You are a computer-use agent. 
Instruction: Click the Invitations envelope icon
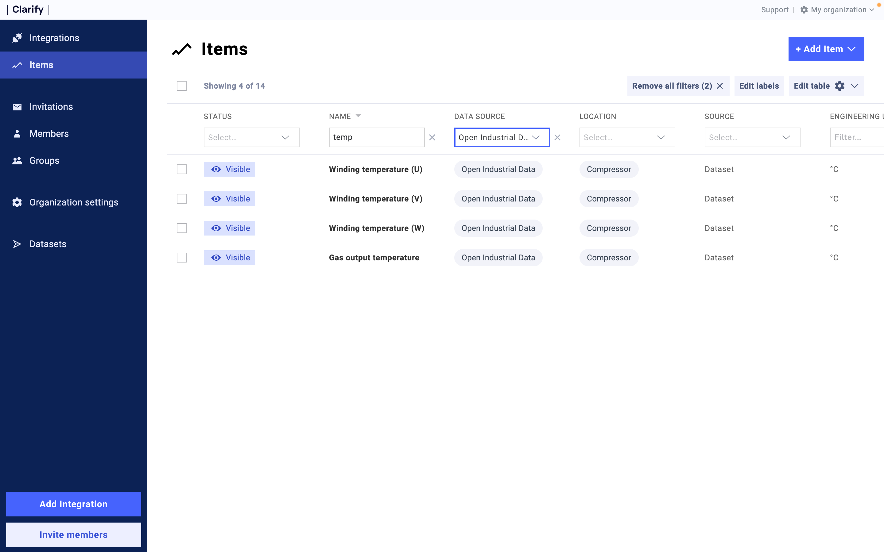point(17,107)
